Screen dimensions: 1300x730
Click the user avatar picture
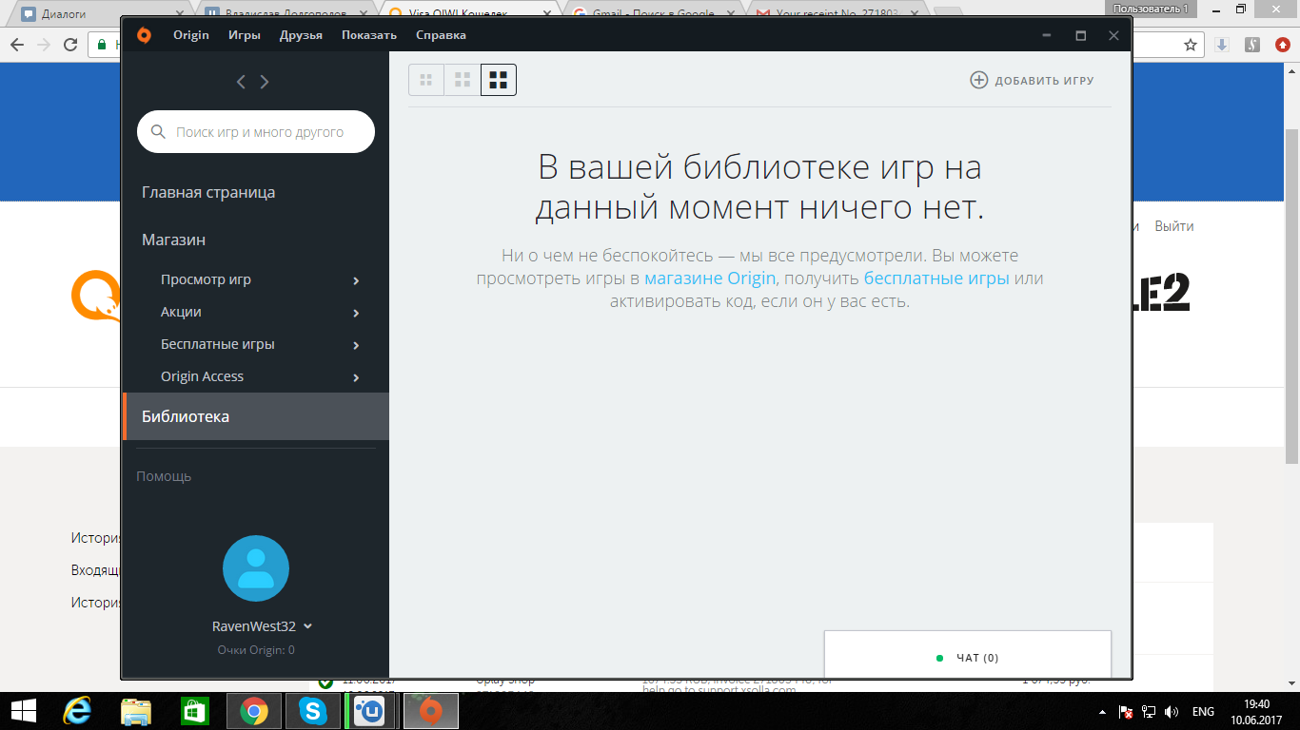(256, 568)
